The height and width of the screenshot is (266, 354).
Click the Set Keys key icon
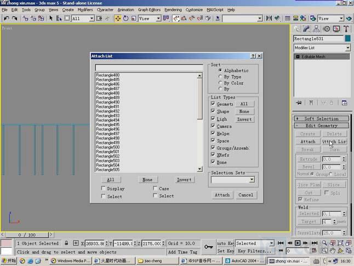(x=208, y=247)
